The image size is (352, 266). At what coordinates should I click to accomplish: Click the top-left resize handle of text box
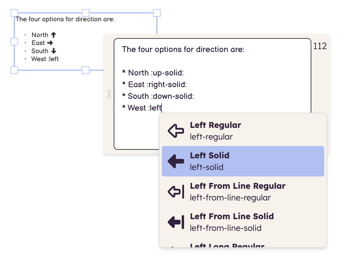pos(14,13)
